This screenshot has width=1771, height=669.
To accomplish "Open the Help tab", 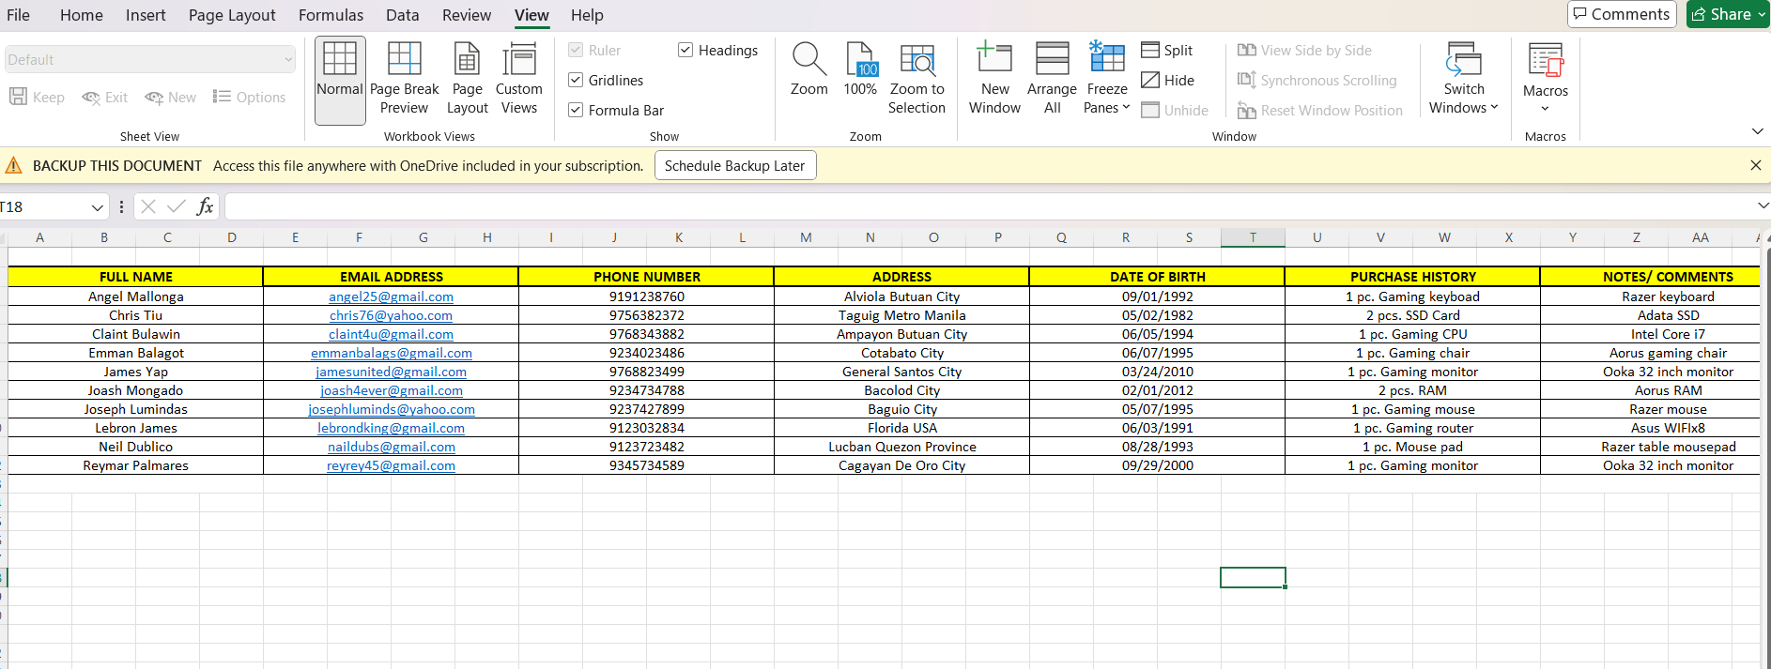I will 587,15.
